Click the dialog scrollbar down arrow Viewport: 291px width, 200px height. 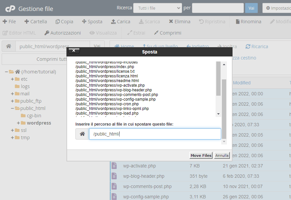pos(224,142)
